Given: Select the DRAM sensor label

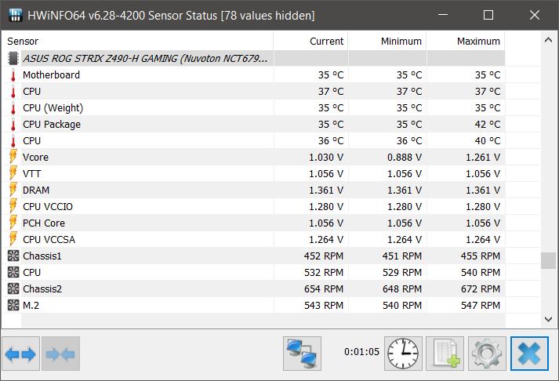Looking at the screenshot, I should click(36, 190).
